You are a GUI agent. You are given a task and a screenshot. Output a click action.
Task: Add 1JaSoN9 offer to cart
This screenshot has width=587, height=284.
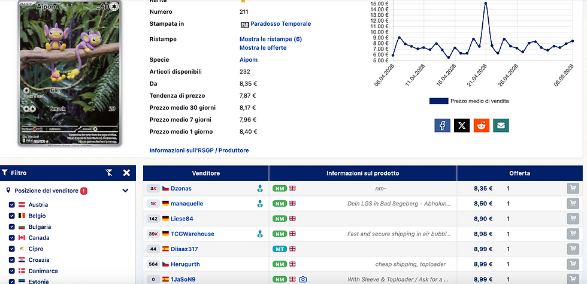pyautogui.click(x=573, y=279)
